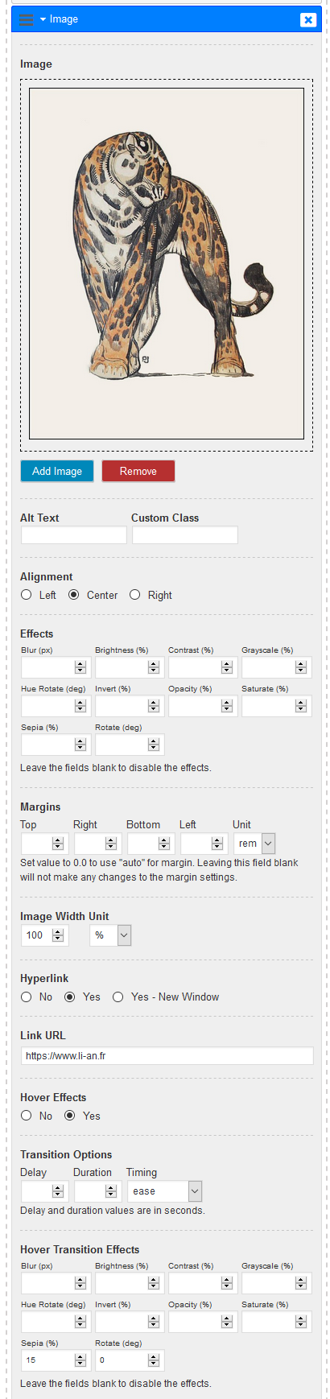Close the Image module with the X icon
Screen dimensions: 330x1399
coord(308,20)
